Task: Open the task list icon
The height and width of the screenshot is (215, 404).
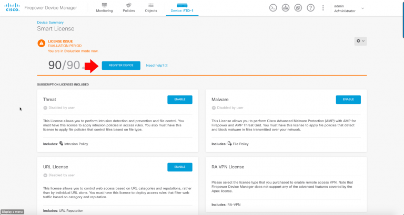Action: click(298, 8)
